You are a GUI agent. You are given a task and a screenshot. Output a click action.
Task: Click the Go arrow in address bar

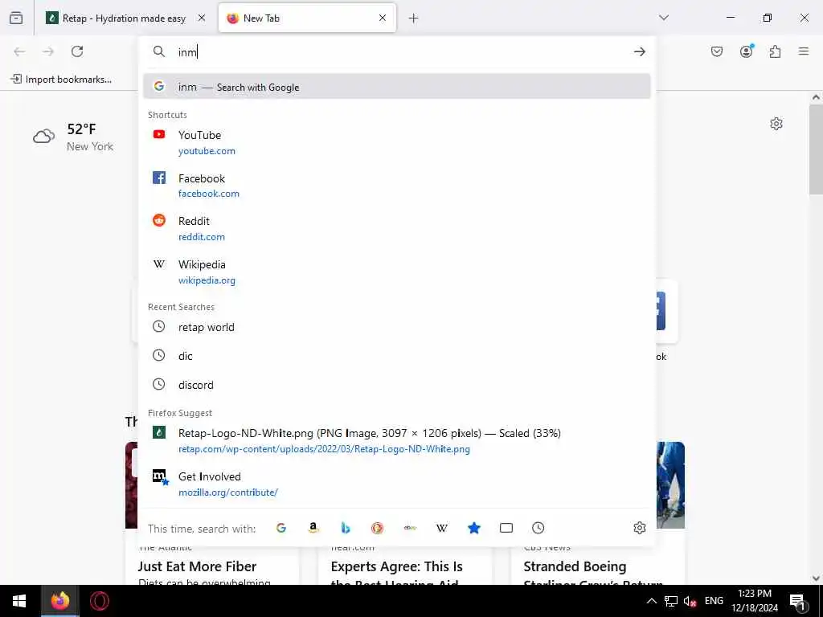(639, 51)
